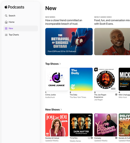Click the TV & Film category label

[x=74, y=138]
